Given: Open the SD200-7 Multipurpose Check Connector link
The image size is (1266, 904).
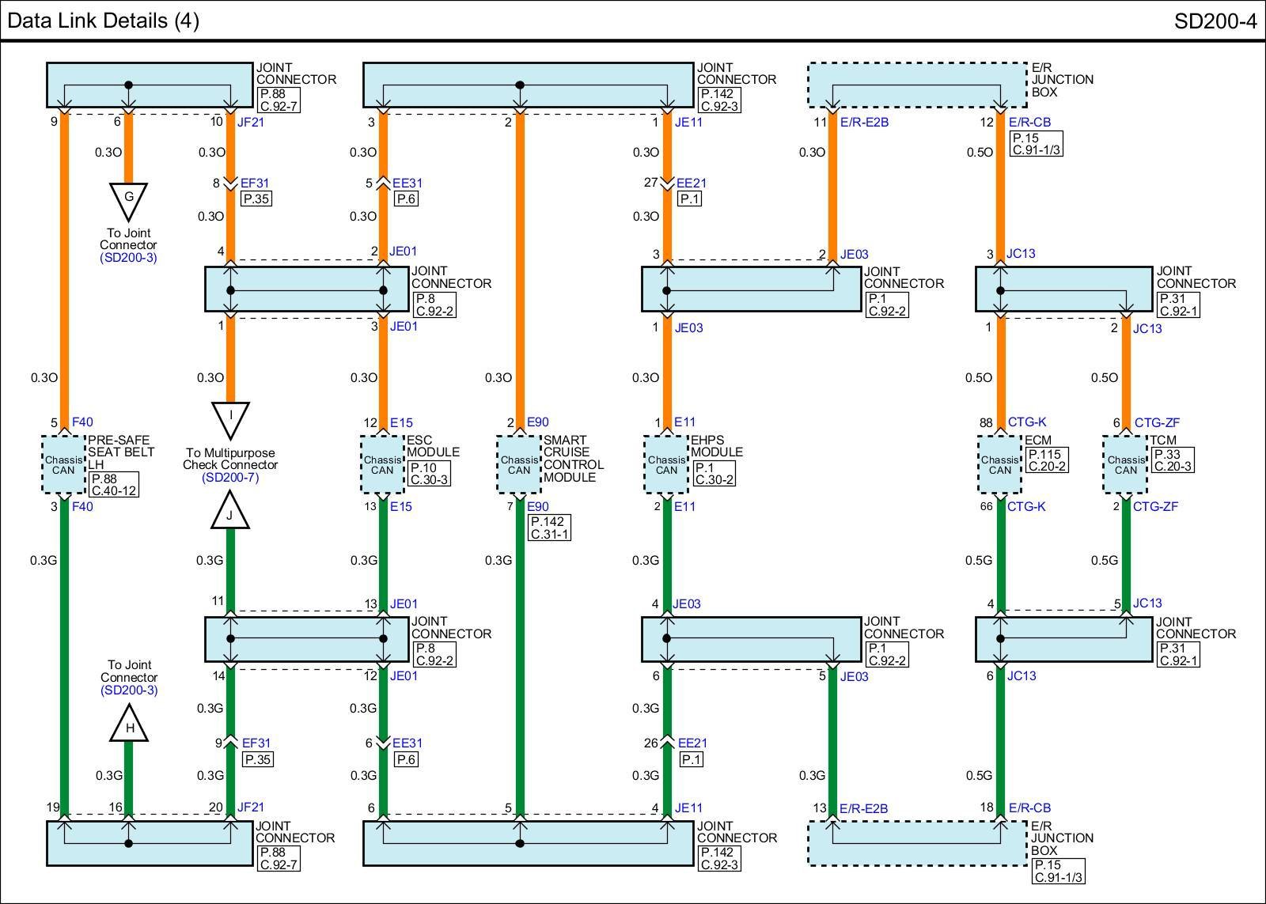Looking at the screenshot, I should (230, 478).
